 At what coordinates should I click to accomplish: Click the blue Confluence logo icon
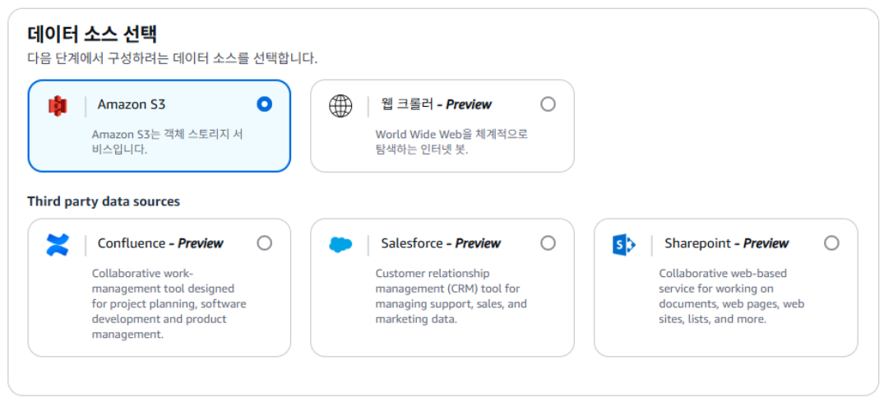click(x=58, y=245)
